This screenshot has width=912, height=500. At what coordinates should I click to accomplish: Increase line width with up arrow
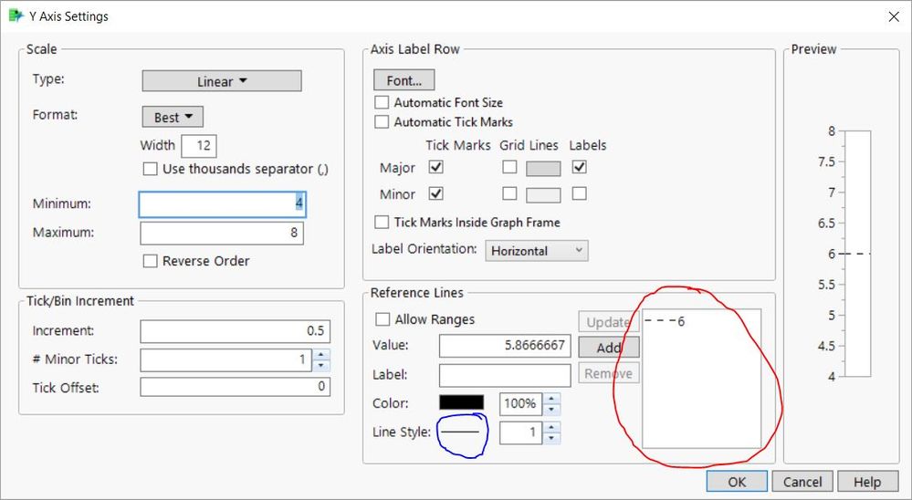coord(551,427)
